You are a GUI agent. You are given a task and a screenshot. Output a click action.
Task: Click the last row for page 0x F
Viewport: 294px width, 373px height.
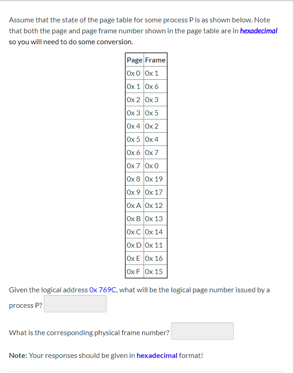133,271
